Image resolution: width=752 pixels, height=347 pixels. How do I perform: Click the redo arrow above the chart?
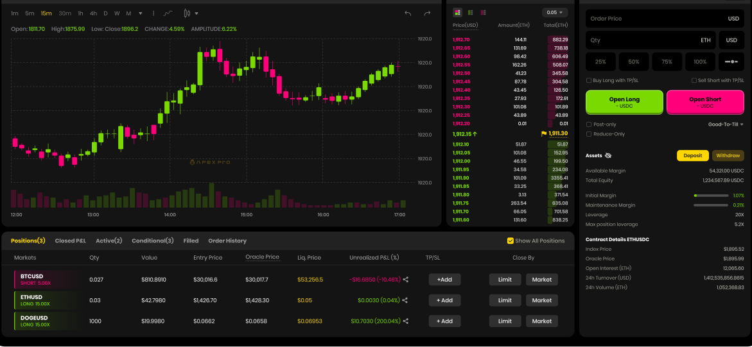(x=427, y=13)
